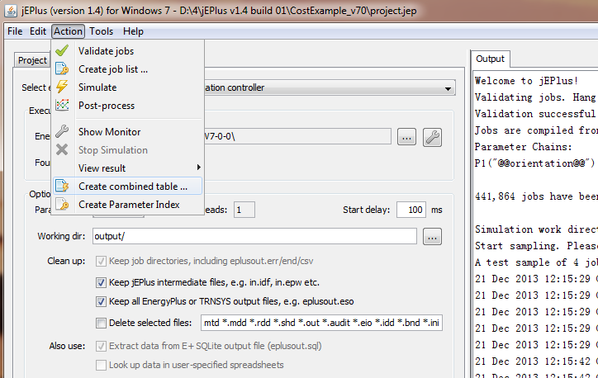Click the wrench icon beside Show Monitor
The height and width of the screenshot is (378, 598).
coord(62,131)
